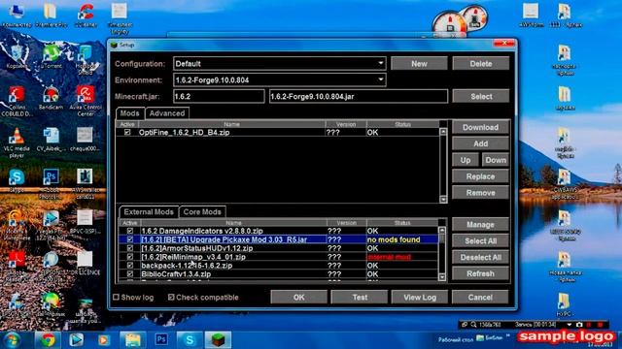Image resolution: width=622 pixels, height=349 pixels.
Task: Click the View Log button
Action: tap(420, 298)
